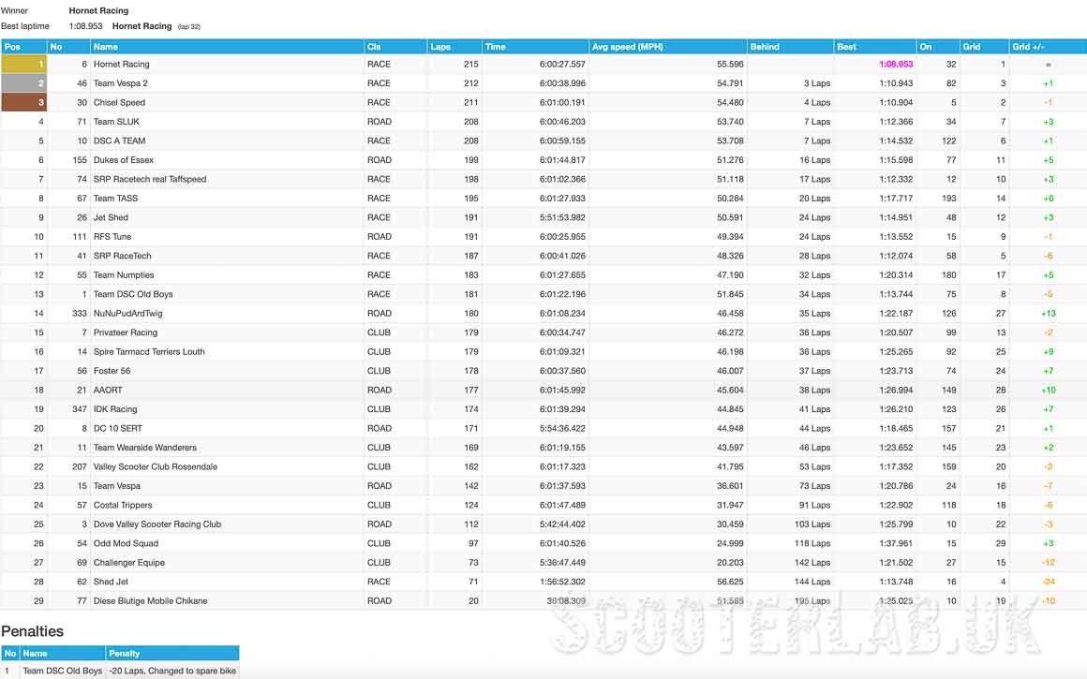Image resolution: width=1087 pixels, height=679 pixels.
Task: Click SRP Racetech real Taffspeed
Action: click(150, 179)
